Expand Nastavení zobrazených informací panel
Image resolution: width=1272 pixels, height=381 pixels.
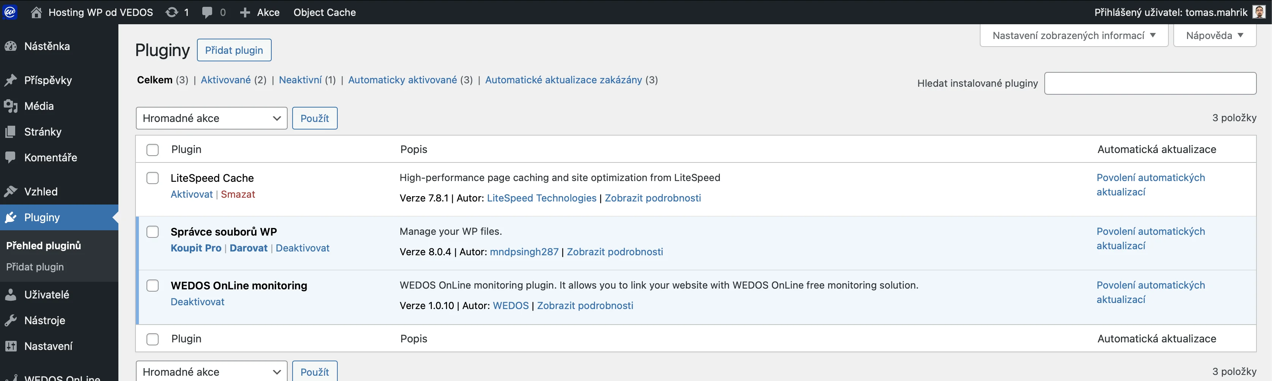click(x=1074, y=36)
